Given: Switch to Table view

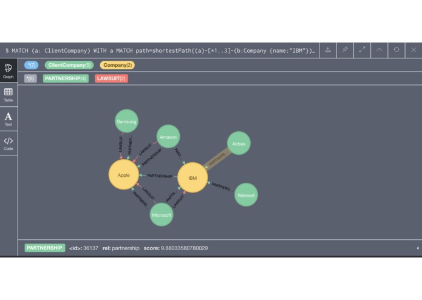Looking at the screenshot, I should [9, 95].
